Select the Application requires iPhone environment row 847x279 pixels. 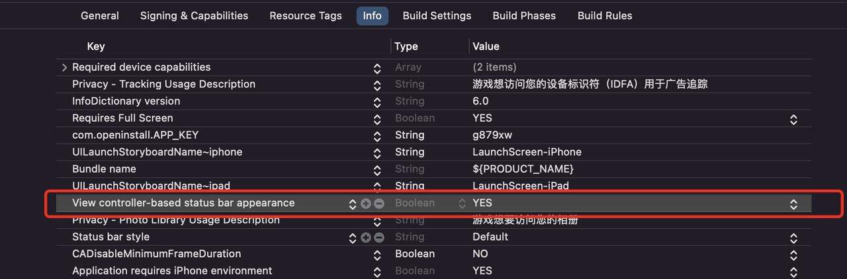click(x=172, y=271)
